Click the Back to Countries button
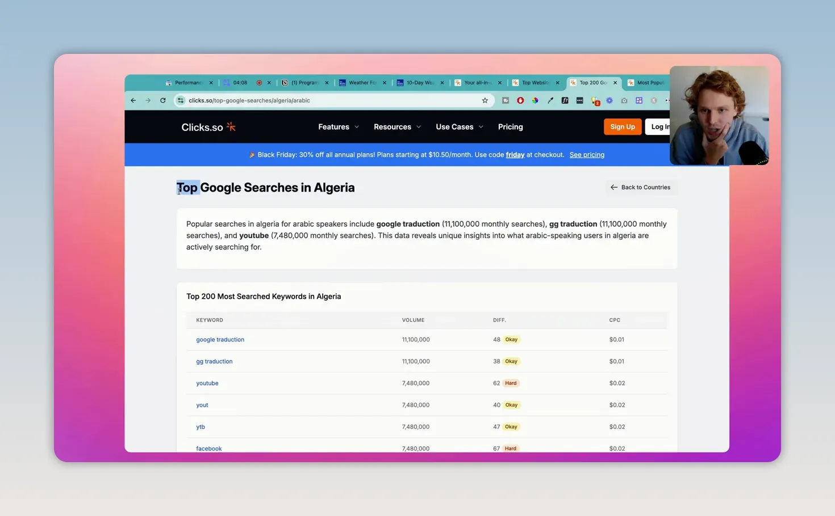The width and height of the screenshot is (835, 516). (x=641, y=187)
